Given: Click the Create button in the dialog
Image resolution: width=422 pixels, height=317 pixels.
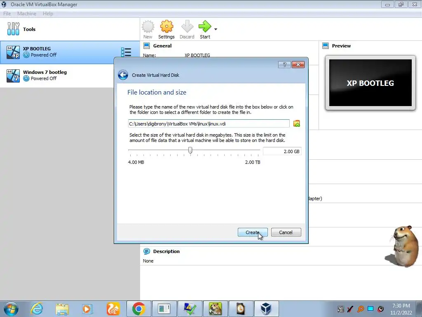Looking at the screenshot, I should pyautogui.click(x=253, y=232).
